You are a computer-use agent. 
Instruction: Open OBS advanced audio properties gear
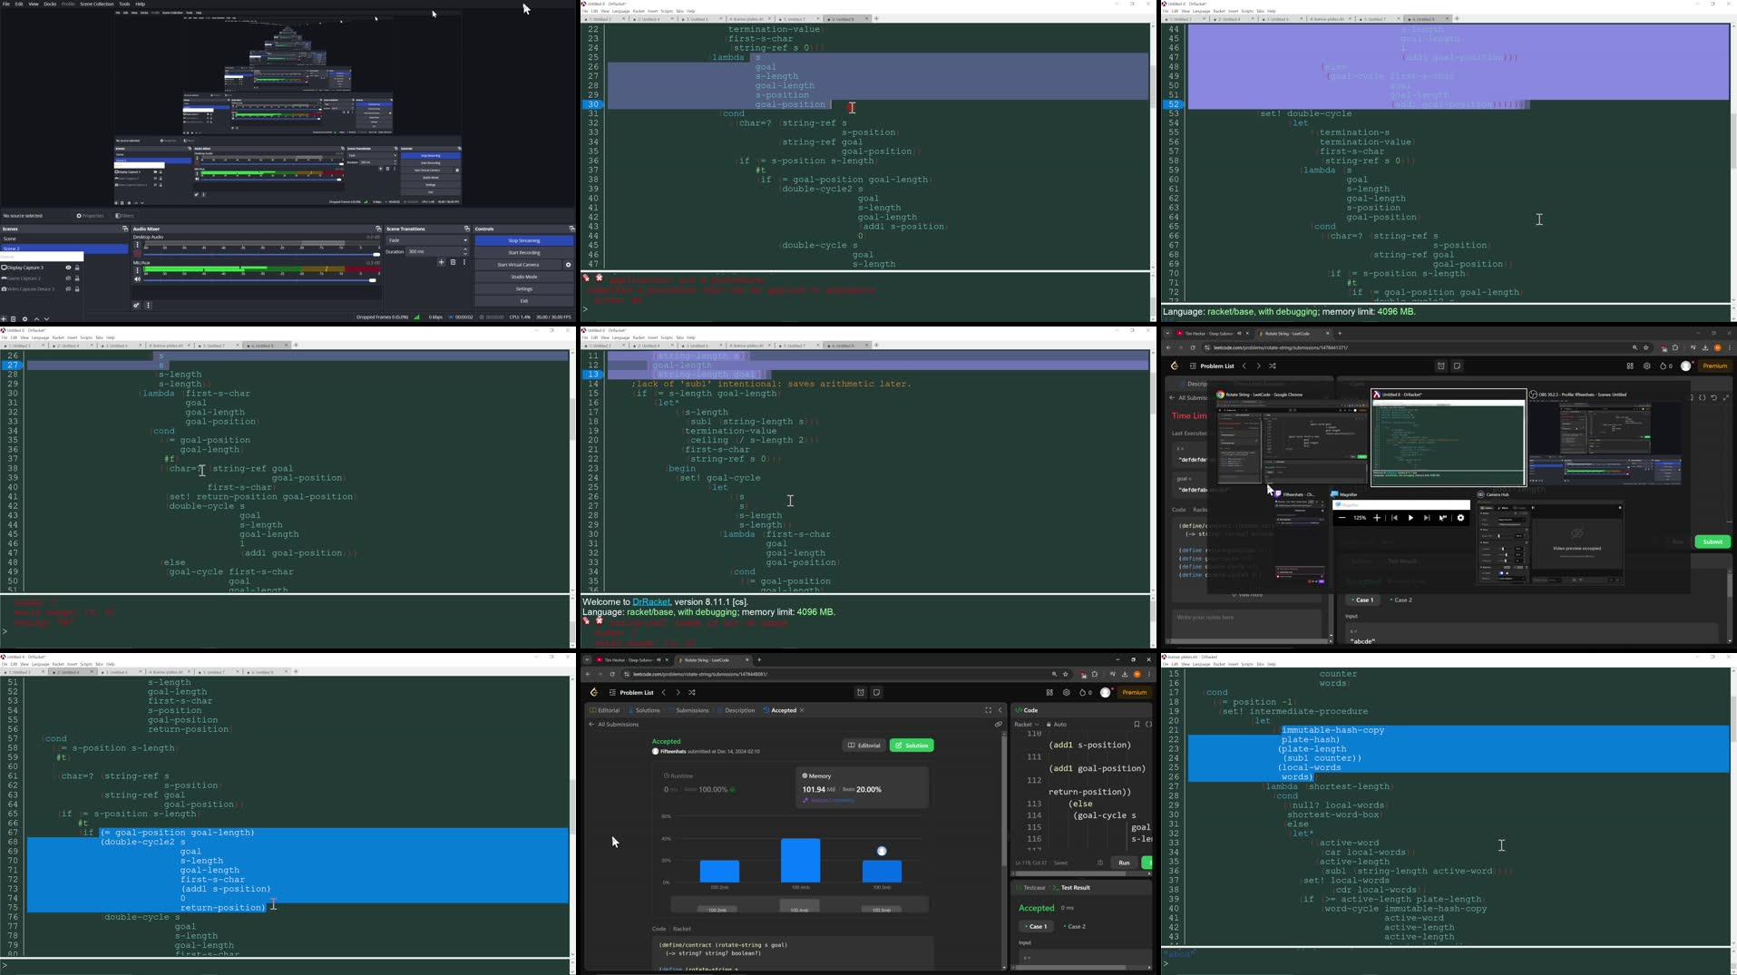tap(136, 306)
